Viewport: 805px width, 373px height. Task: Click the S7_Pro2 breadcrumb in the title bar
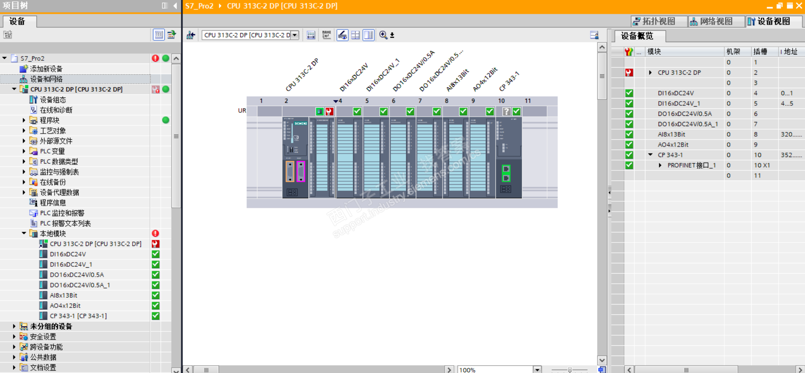[x=199, y=6]
